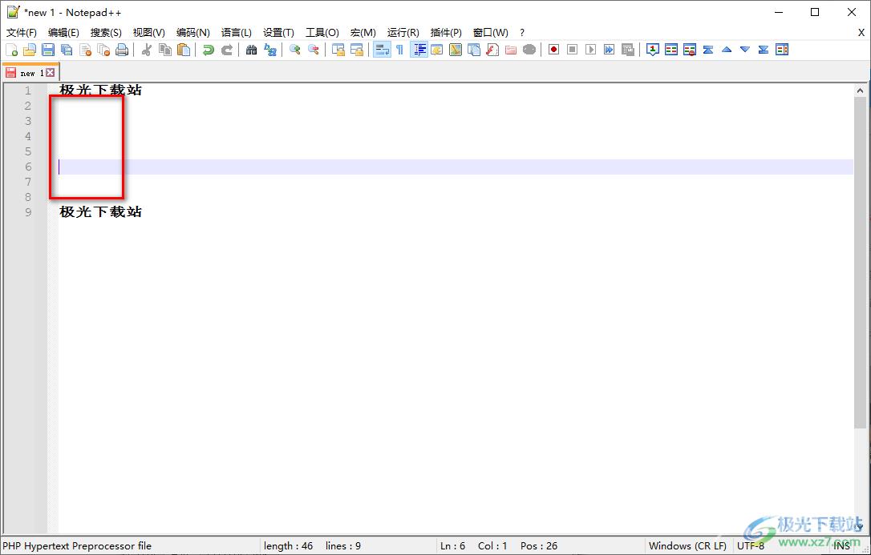Open the Function List panel icon
Viewport: 871px width, 555px height.
click(x=492, y=50)
